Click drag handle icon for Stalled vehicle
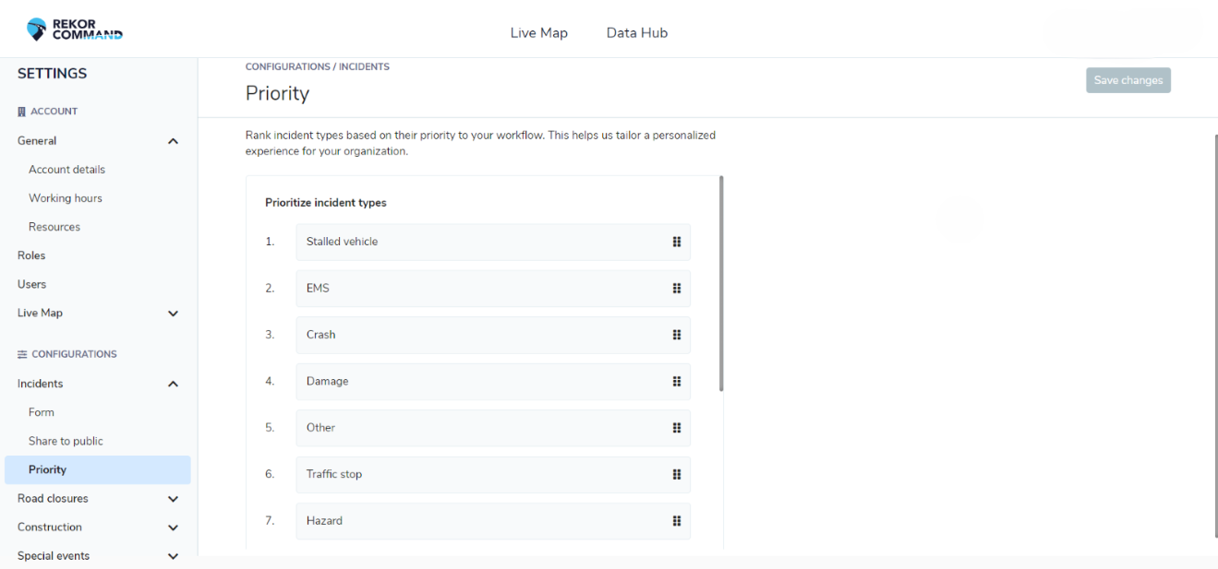The image size is (1218, 569). 677,242
